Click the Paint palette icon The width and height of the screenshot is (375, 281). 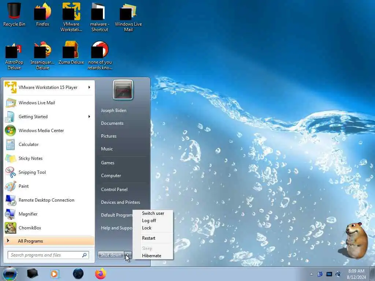tap(11, 186)
